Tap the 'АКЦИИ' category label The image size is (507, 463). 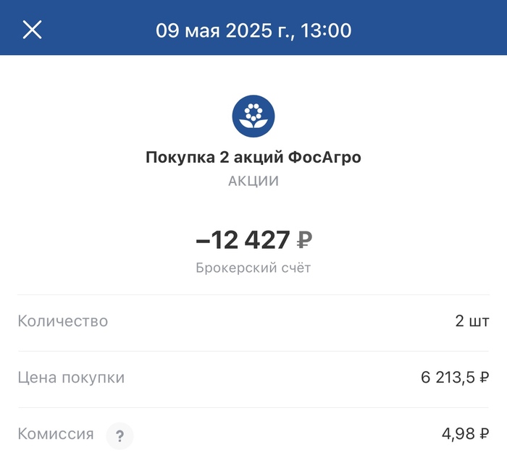[253, 181]
